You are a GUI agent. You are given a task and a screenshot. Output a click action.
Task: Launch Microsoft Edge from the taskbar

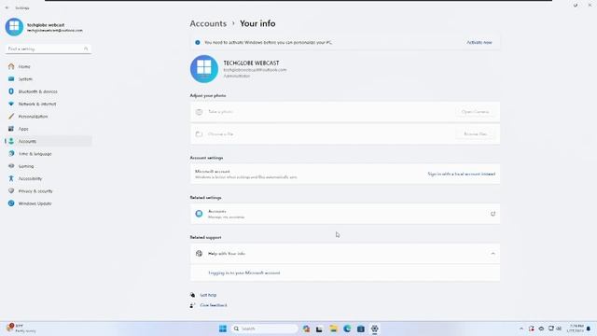(x=347, y=329)
